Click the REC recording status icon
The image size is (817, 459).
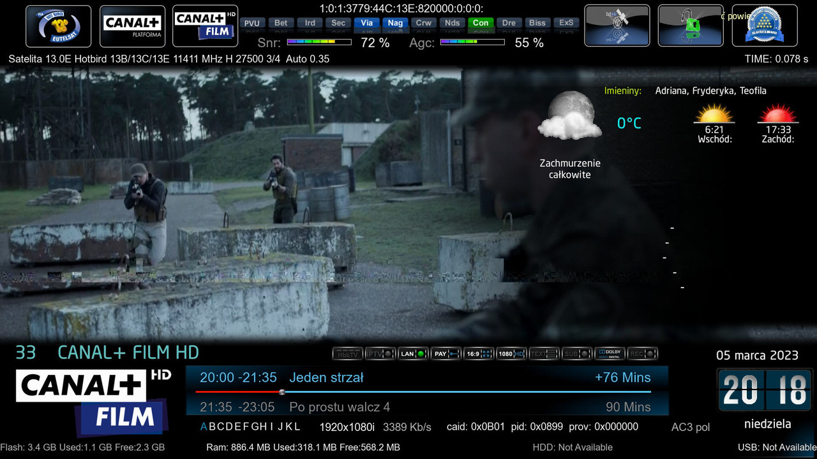click(x=643, y=353)
